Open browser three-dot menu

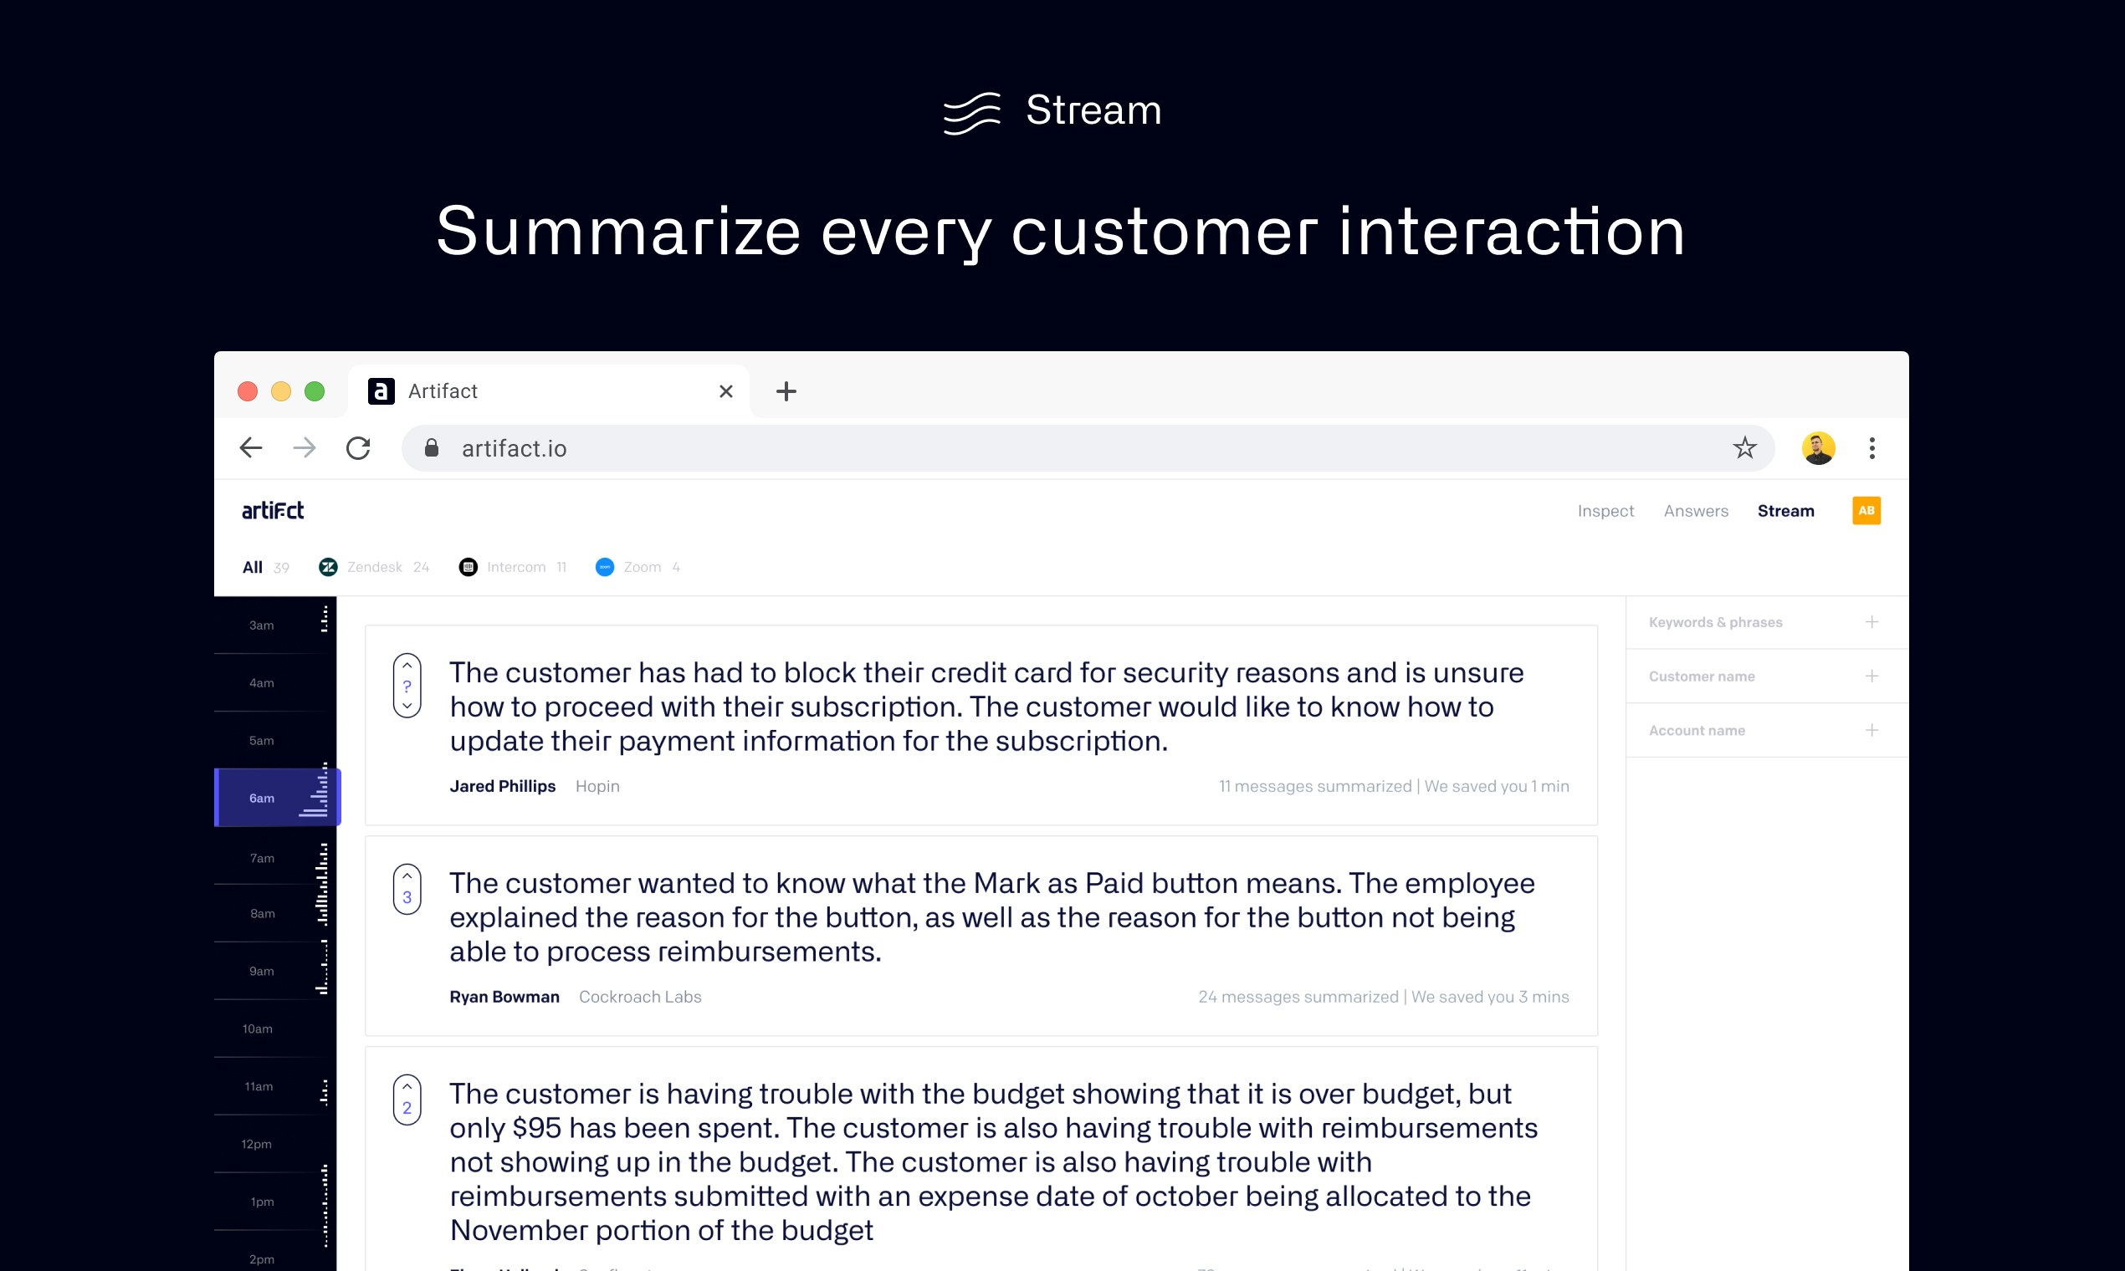1872,448
